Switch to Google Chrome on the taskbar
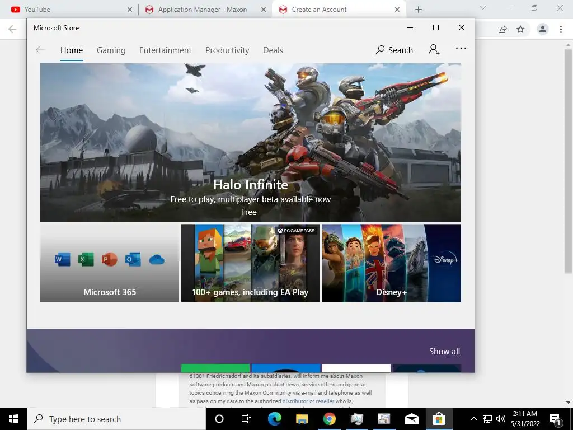This screenshot has width=573, height=430. [x=329, y=419]
